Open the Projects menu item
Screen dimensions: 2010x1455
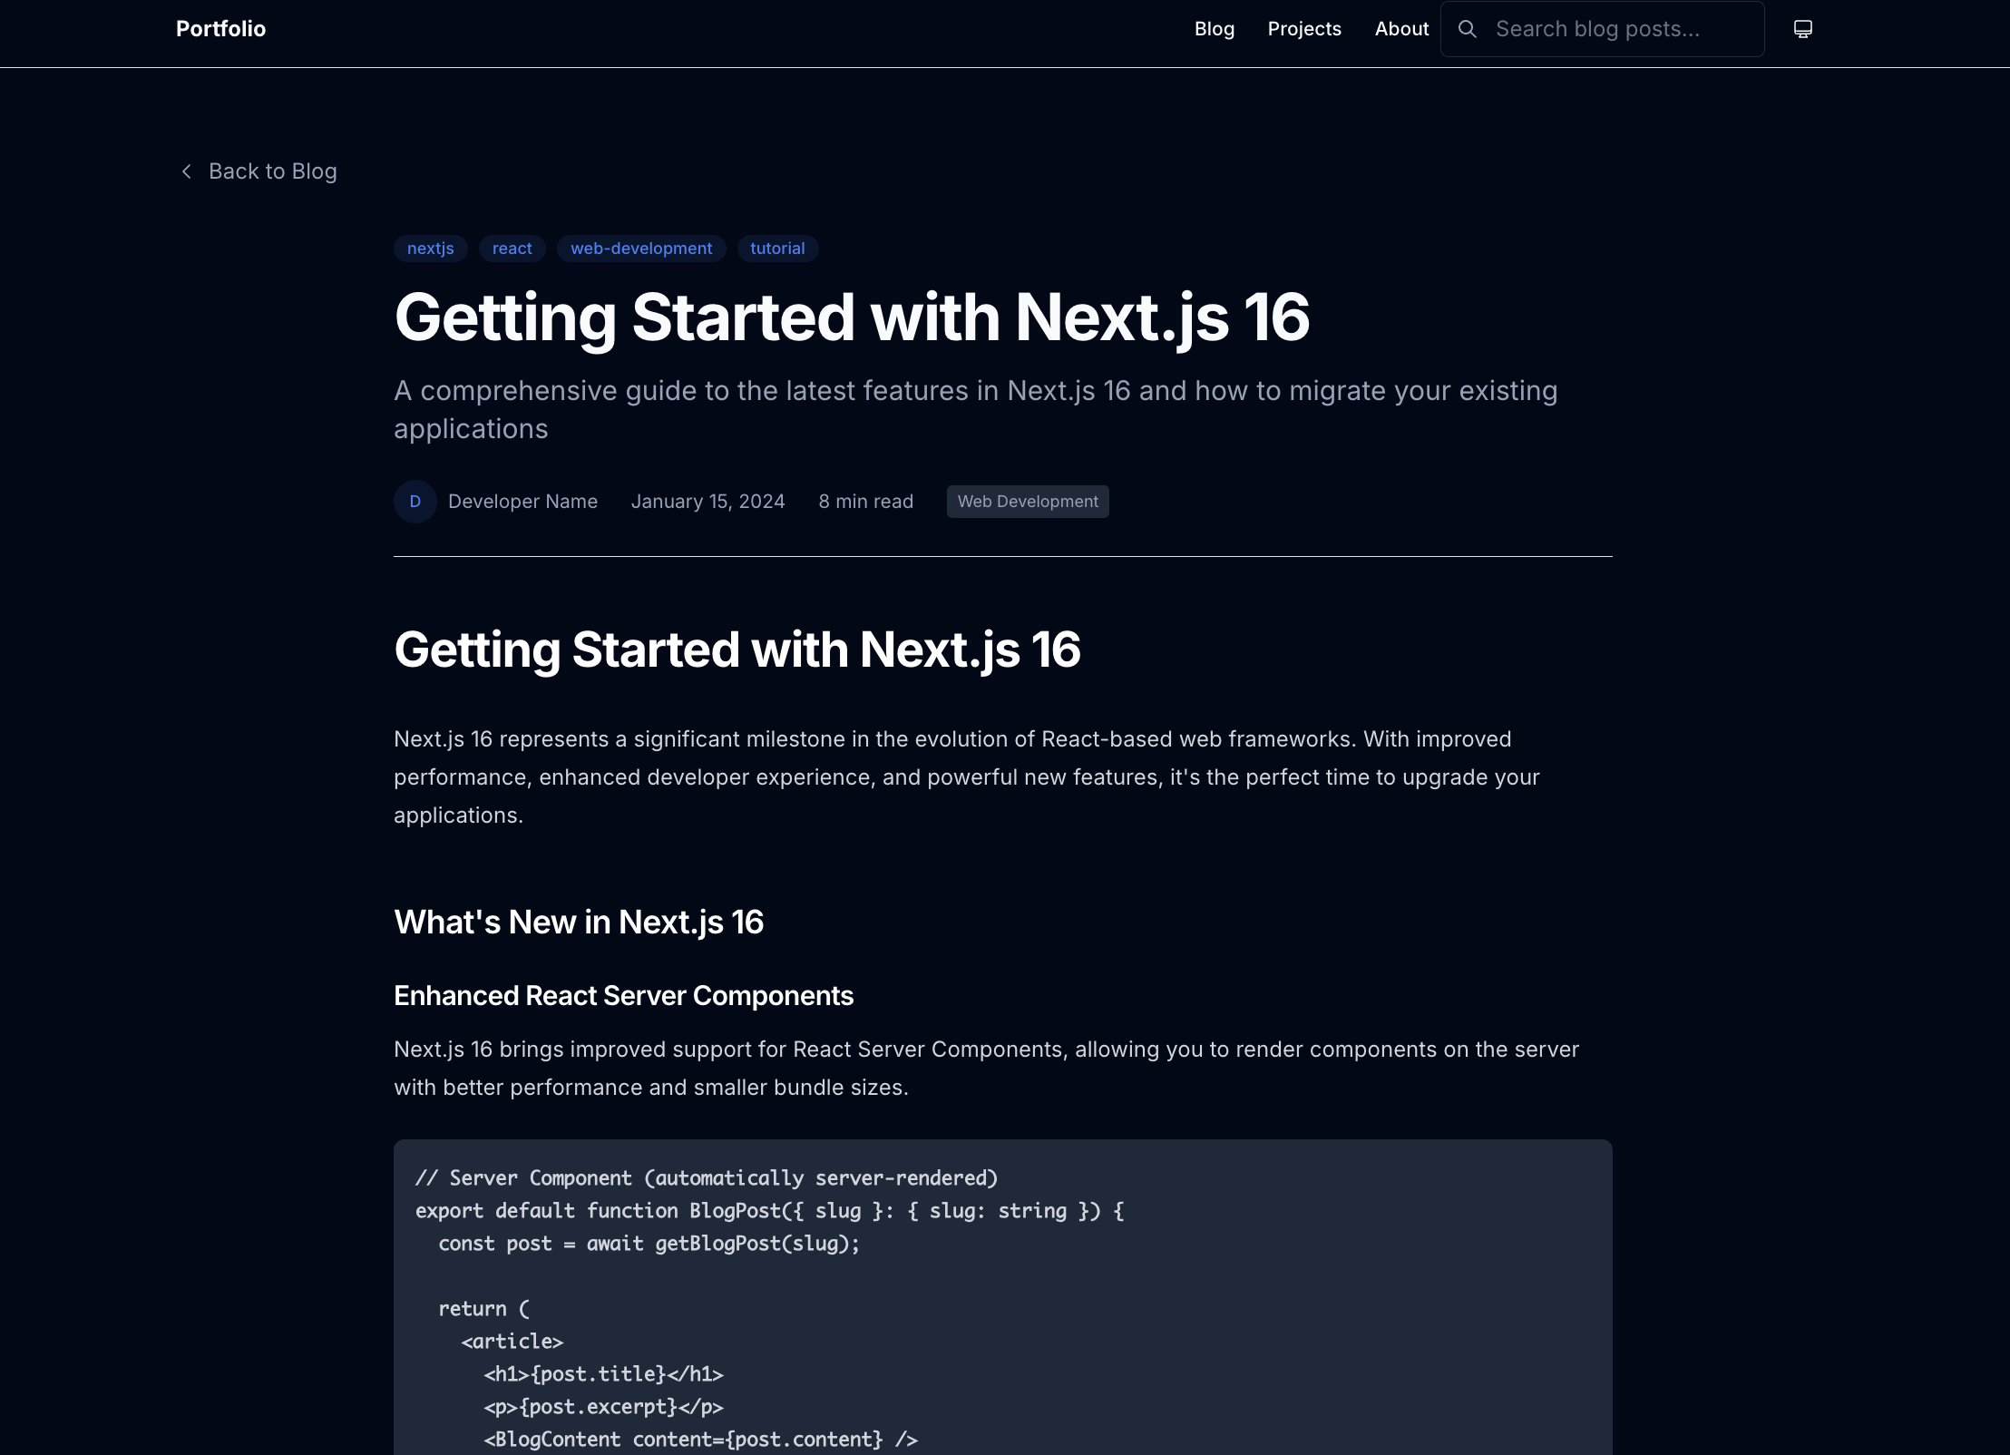pyautogui.click(x=1304, y=29)
